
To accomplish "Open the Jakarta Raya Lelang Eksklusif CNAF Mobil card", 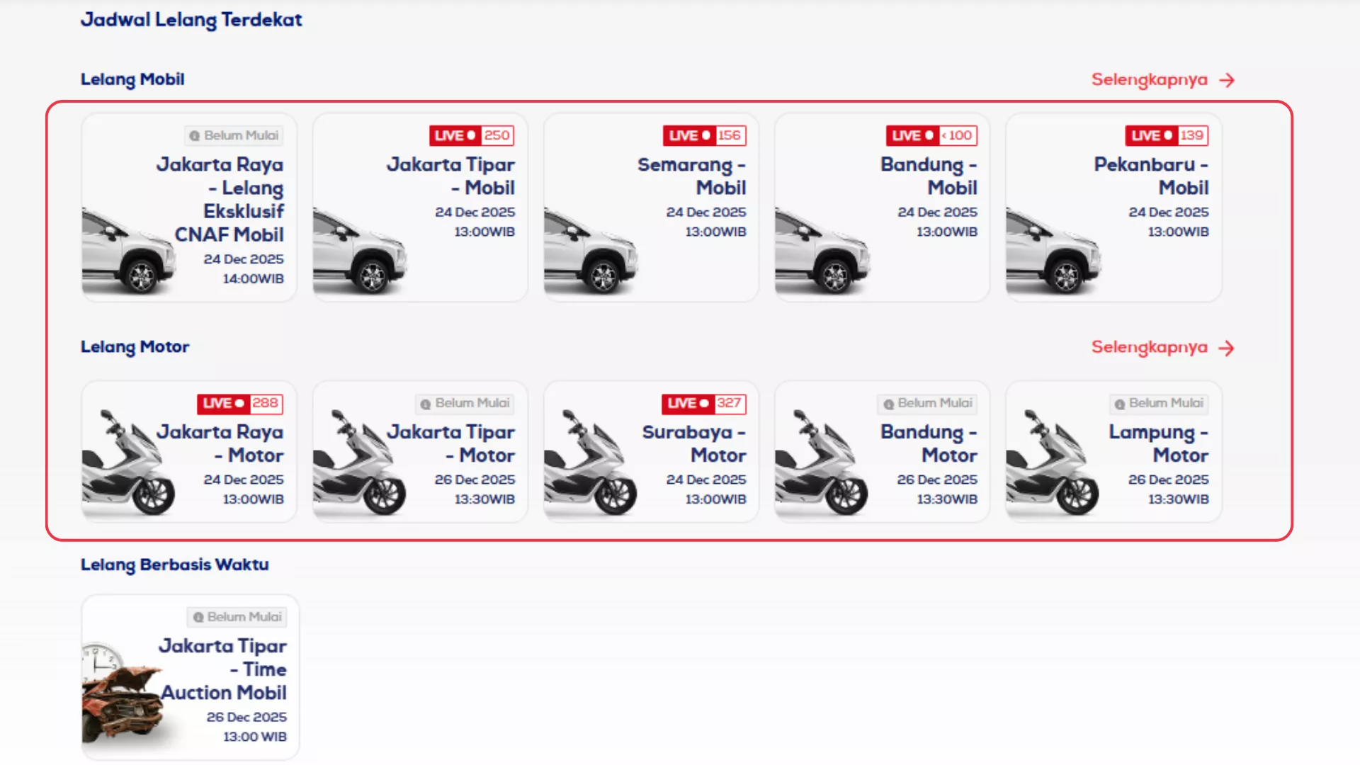I will (x=189, y=208).
